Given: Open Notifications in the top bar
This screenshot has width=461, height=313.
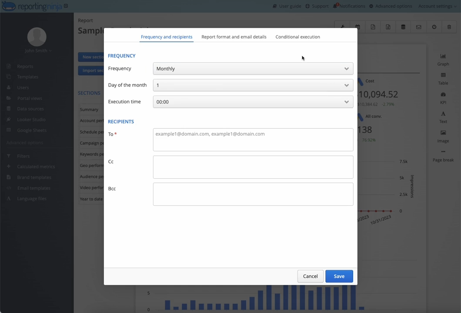Looking at the screenshot, I should 349,6.
